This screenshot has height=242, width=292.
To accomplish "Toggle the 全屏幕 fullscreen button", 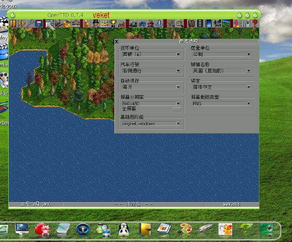I will coord(177,109).
